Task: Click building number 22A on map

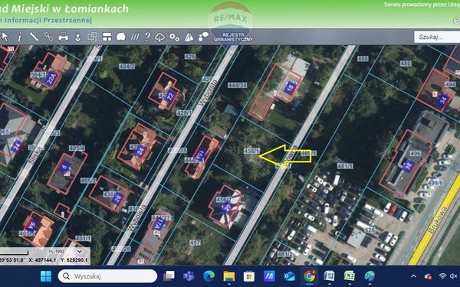Action: coord(51,79)
